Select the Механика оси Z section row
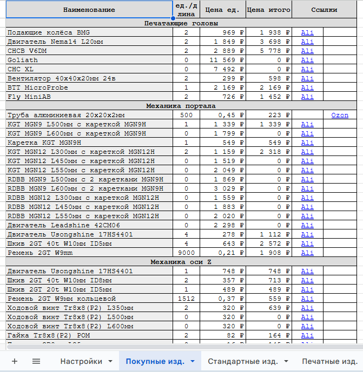This screenshot has height=372, width=363. (181, 262)
